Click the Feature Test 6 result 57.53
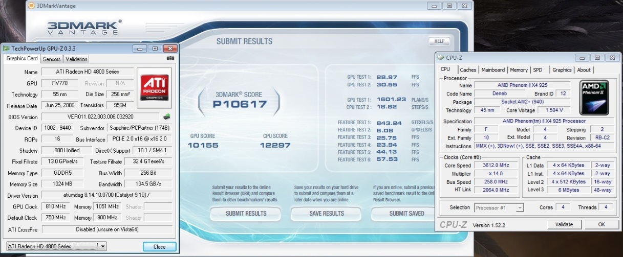623x257 pixels. tap(388, 159)
